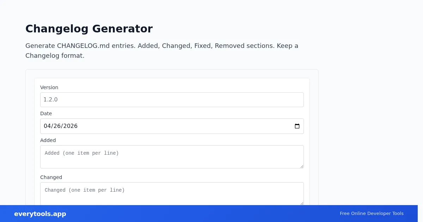Select the year segment of the date
Viewport: 423px width, 222px height.
(x=70, y=126)
